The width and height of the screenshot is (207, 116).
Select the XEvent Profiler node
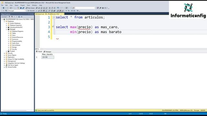(x=12, y=67)
